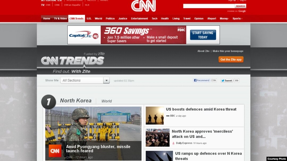Open the Tech section

click(154, 19)
